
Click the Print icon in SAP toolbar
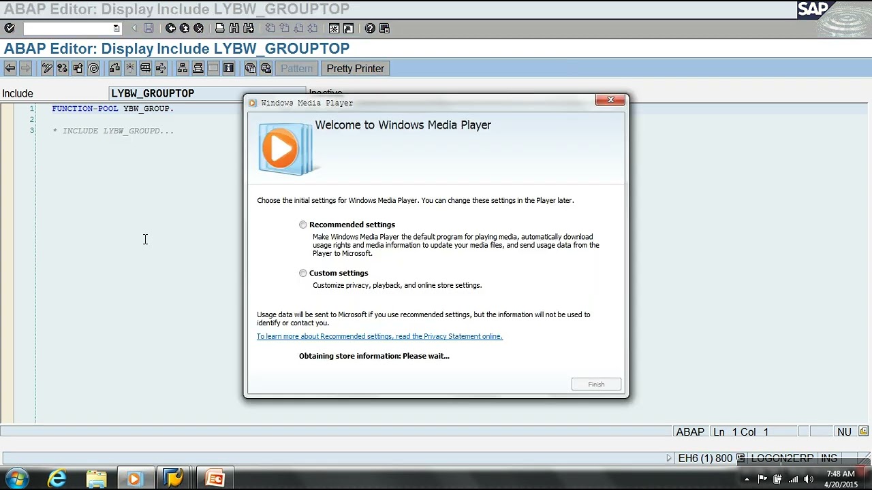click(x=219, y=28)
